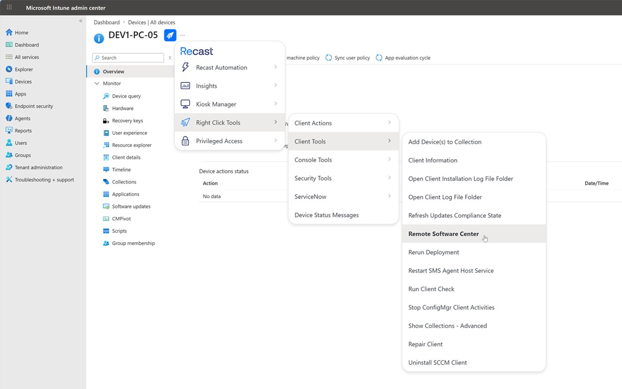Click the Recast Automation lightning icon
This screenshot has width=622, height=389.
(x=185, y=68)
